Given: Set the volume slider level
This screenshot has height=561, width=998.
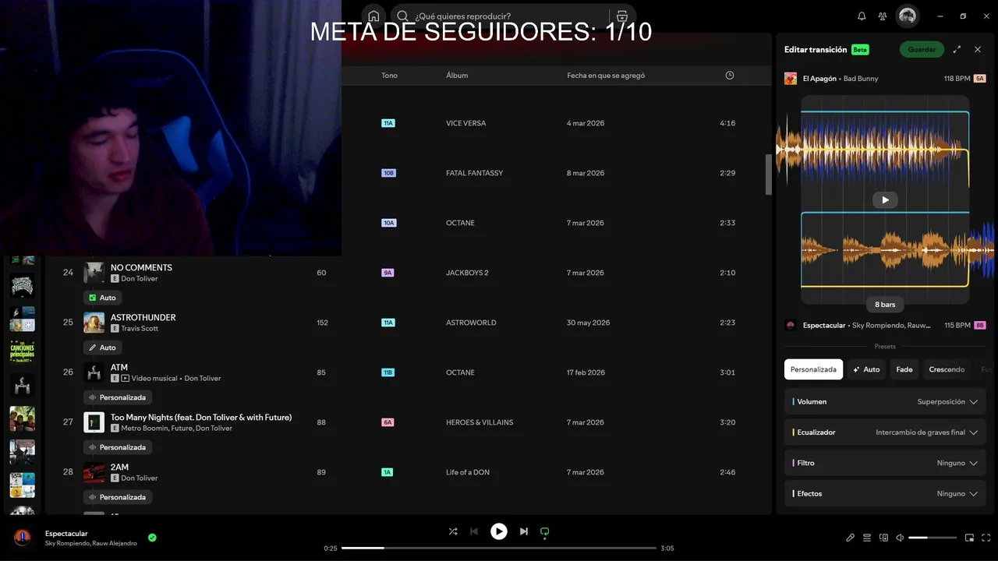Looking at the screenshot, I should tap(933, 538).
